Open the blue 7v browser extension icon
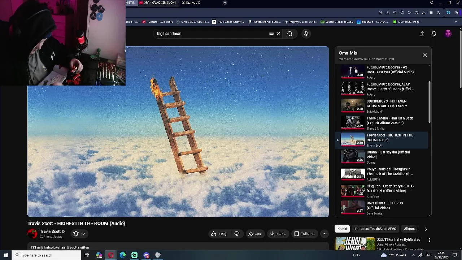This screenshot has width=462, height=260. coord(448,13)
